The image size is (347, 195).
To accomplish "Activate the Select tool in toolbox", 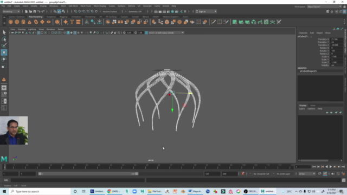I will pos(4,32).
